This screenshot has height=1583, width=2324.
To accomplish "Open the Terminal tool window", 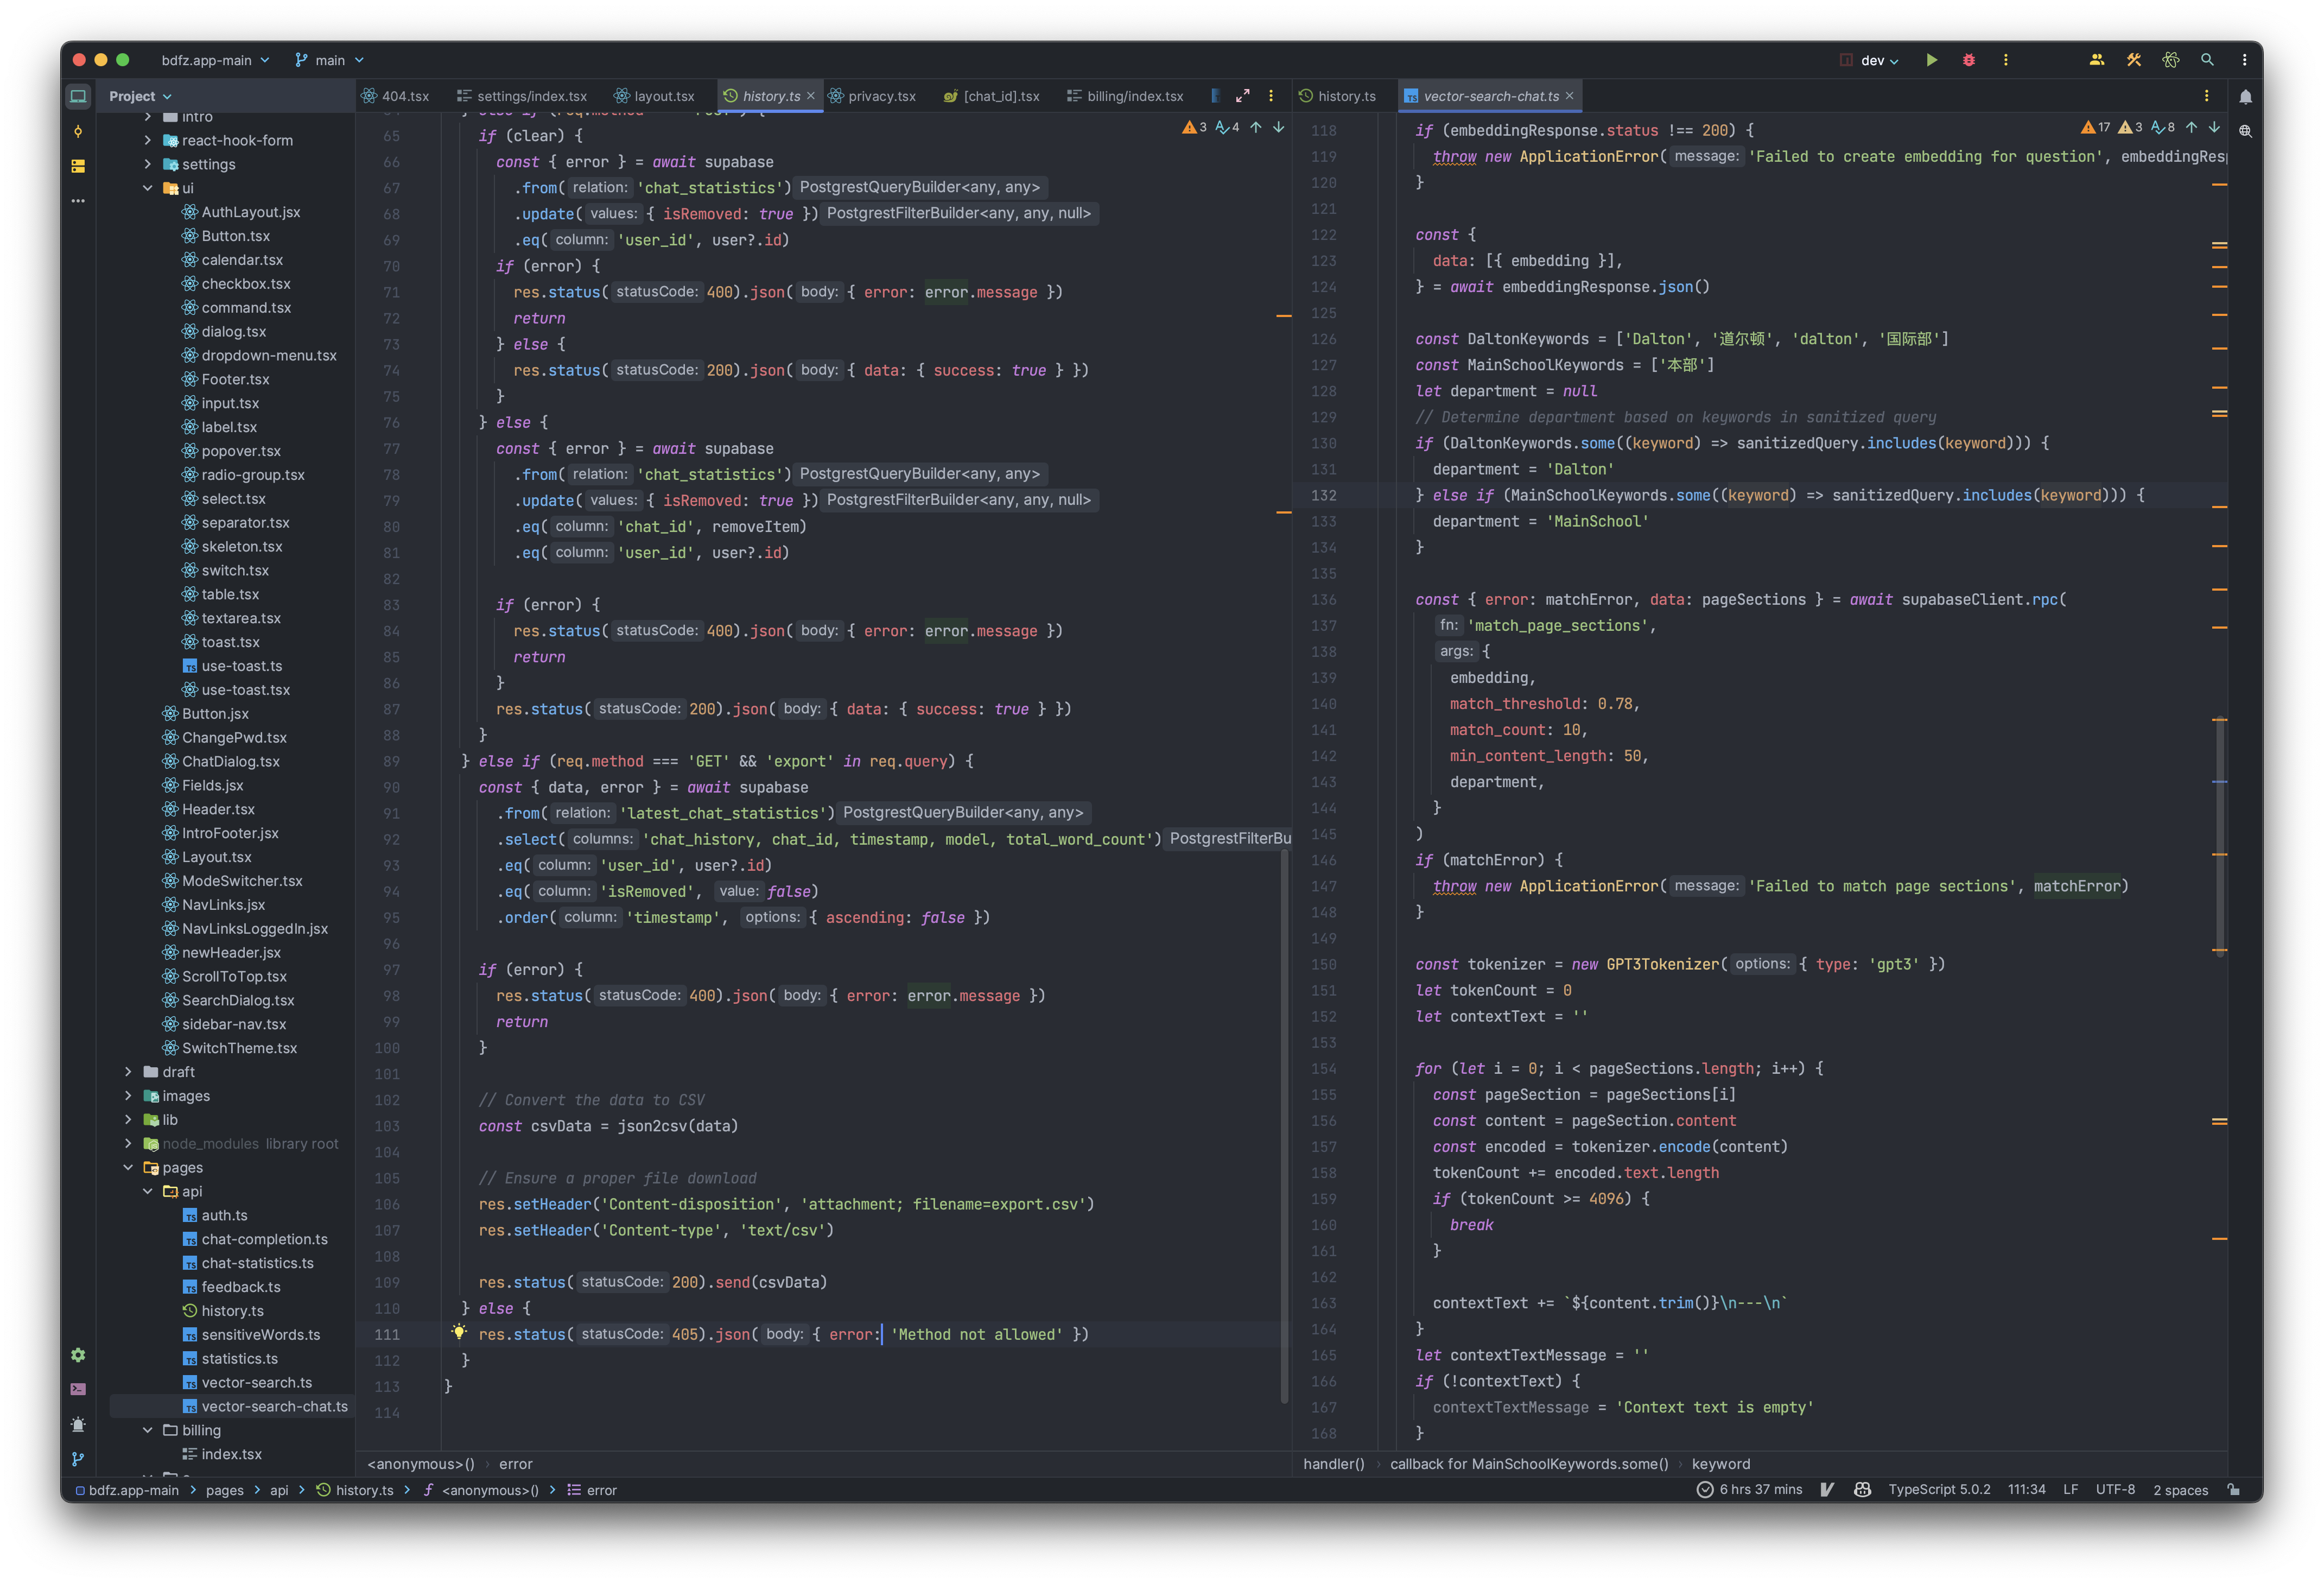I will 78,1389.
